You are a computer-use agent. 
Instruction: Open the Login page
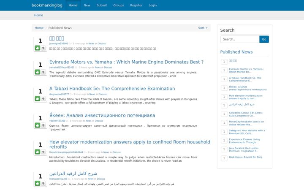pos(152,5)
